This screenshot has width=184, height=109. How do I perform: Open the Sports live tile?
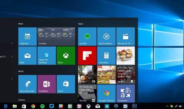126,74
